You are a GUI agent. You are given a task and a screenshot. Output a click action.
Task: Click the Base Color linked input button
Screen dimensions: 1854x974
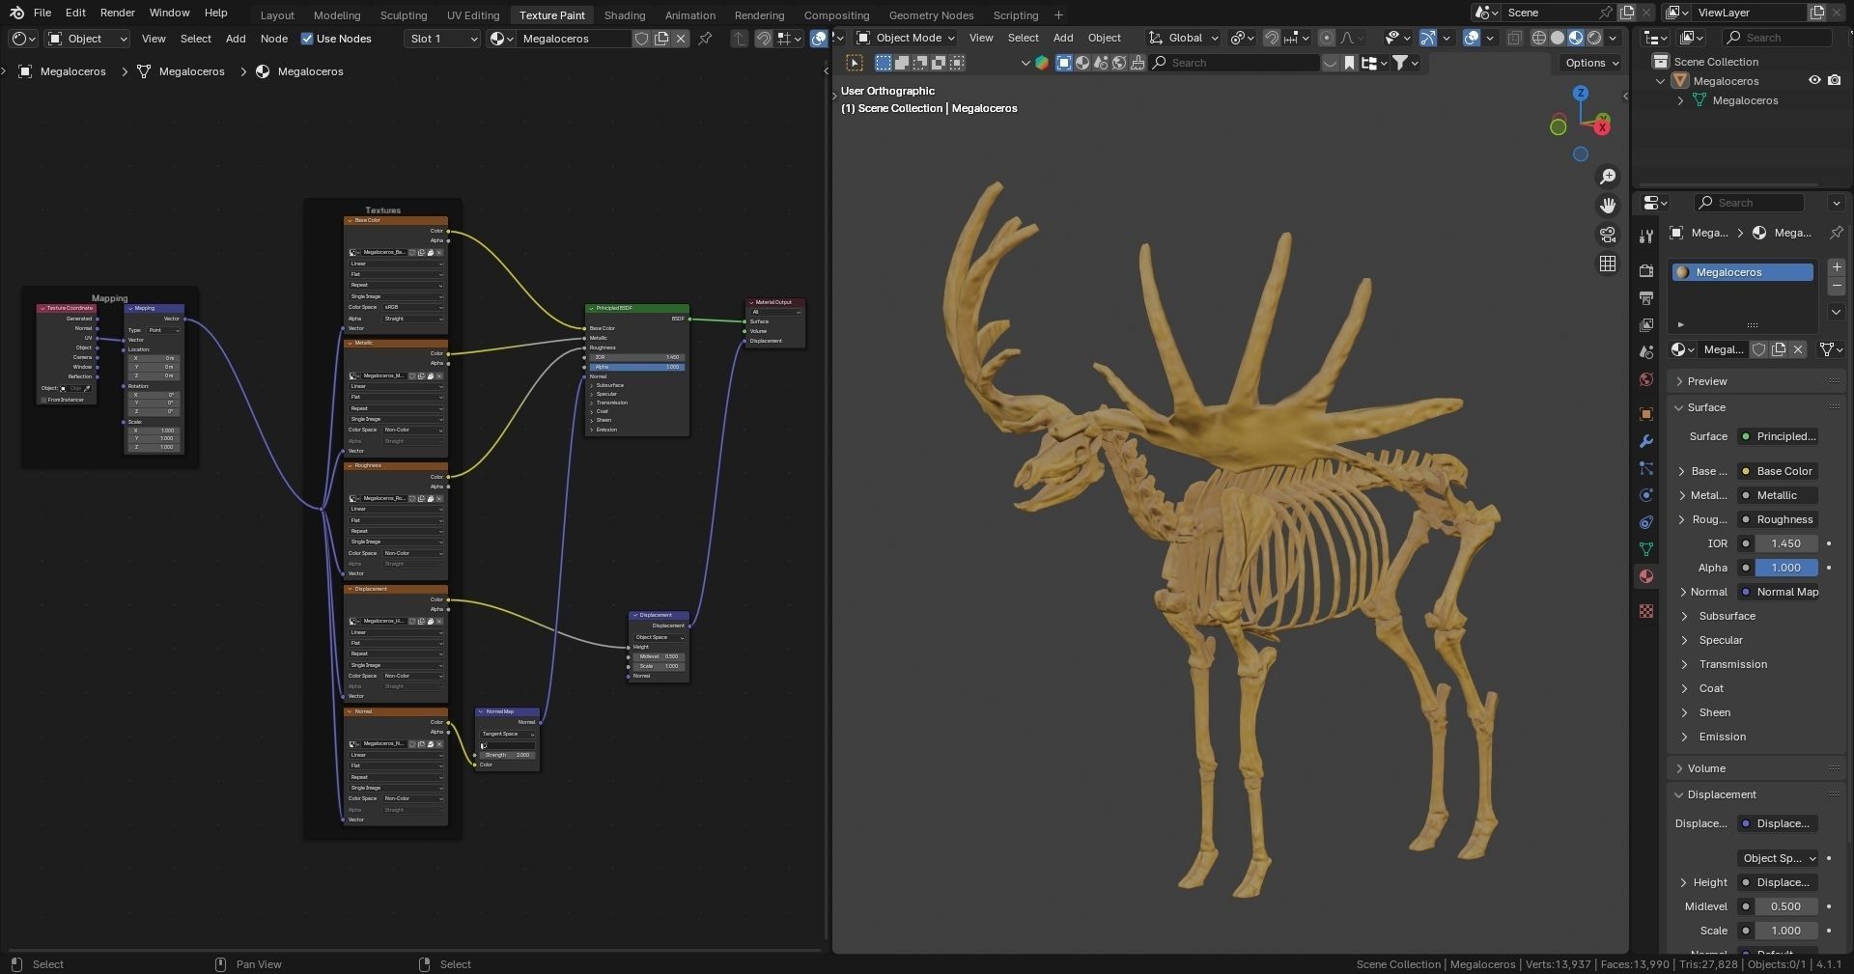point(1778,471)
